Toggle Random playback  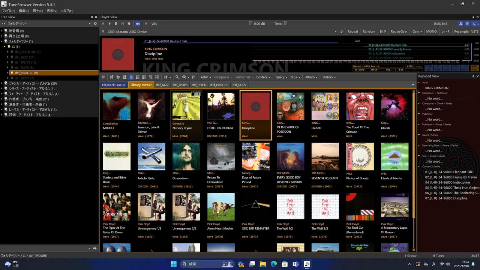(369, 31)
